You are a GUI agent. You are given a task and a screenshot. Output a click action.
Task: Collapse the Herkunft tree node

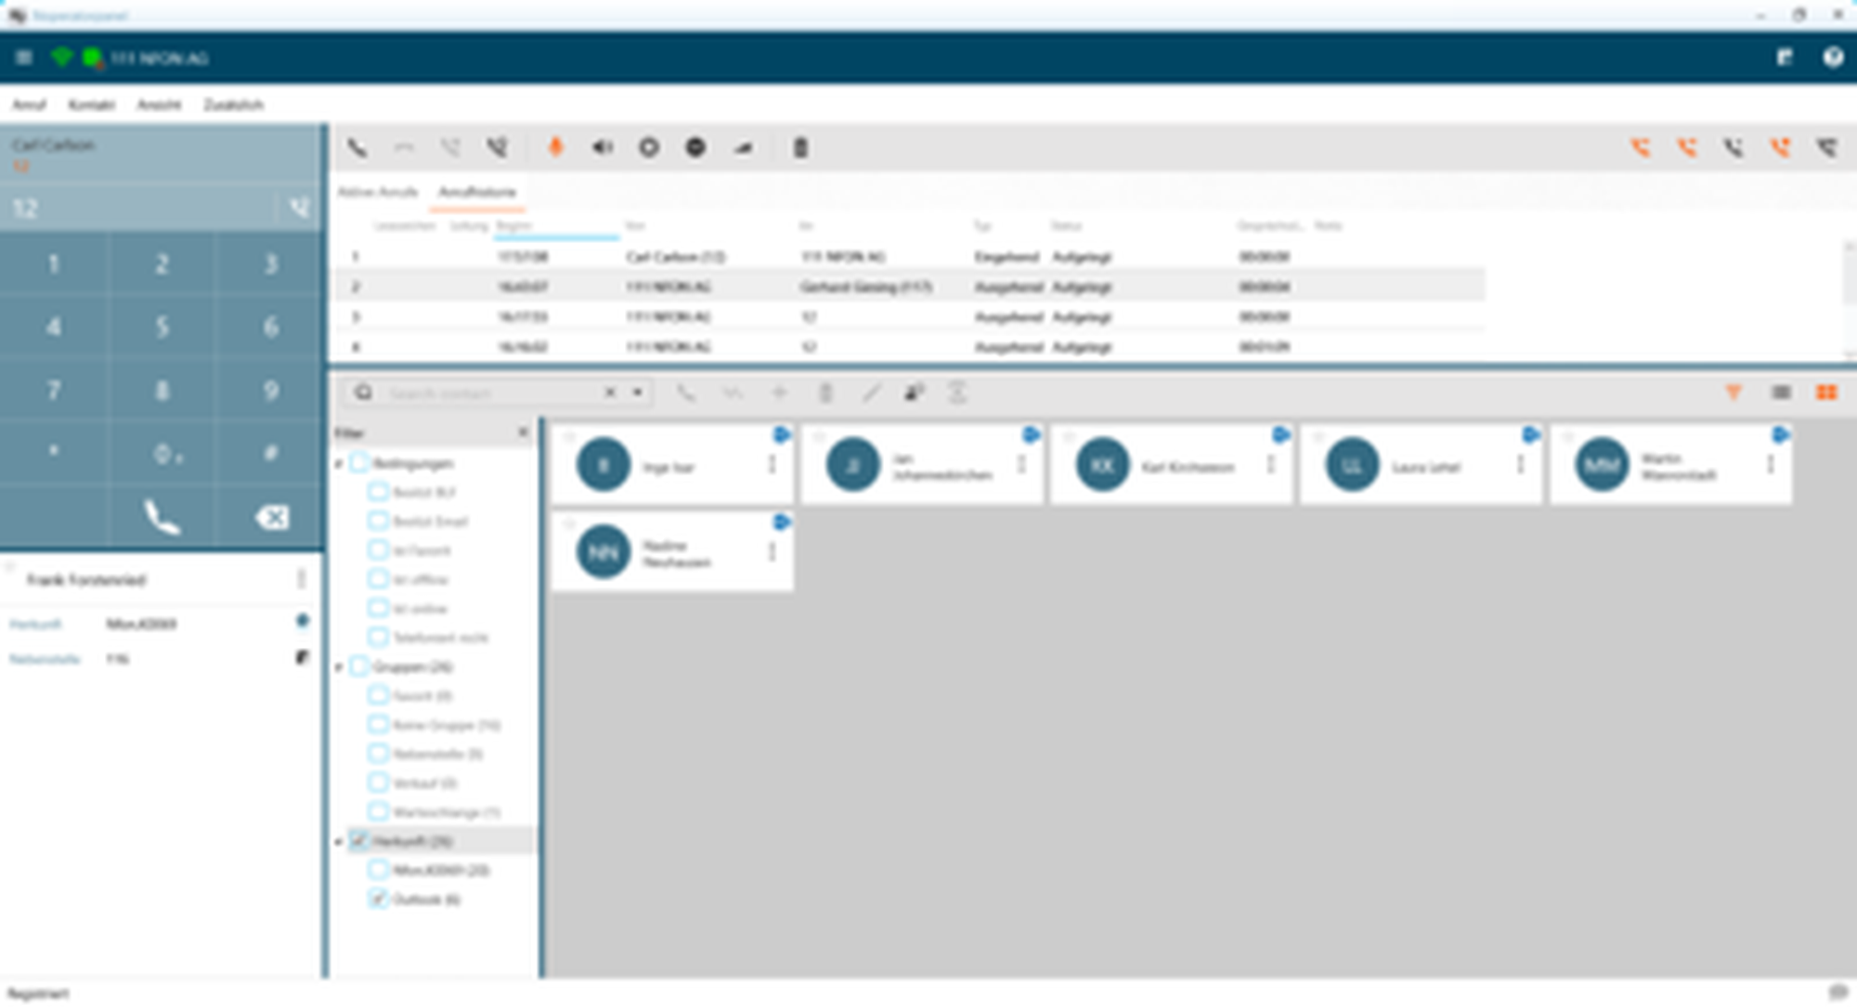pos(339,842)
